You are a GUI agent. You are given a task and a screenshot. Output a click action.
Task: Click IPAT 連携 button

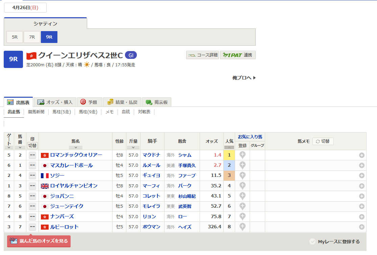point(238,55)
